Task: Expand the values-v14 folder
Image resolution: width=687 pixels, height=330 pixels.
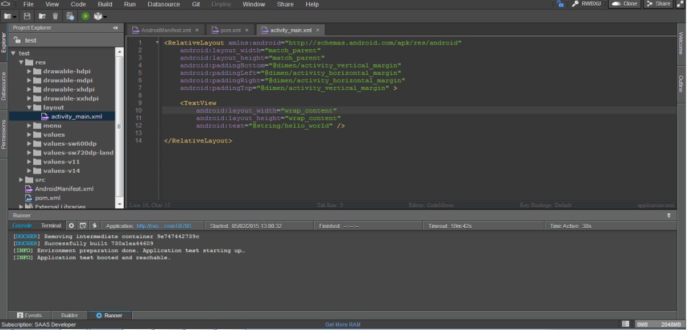Action: [29, 170]
